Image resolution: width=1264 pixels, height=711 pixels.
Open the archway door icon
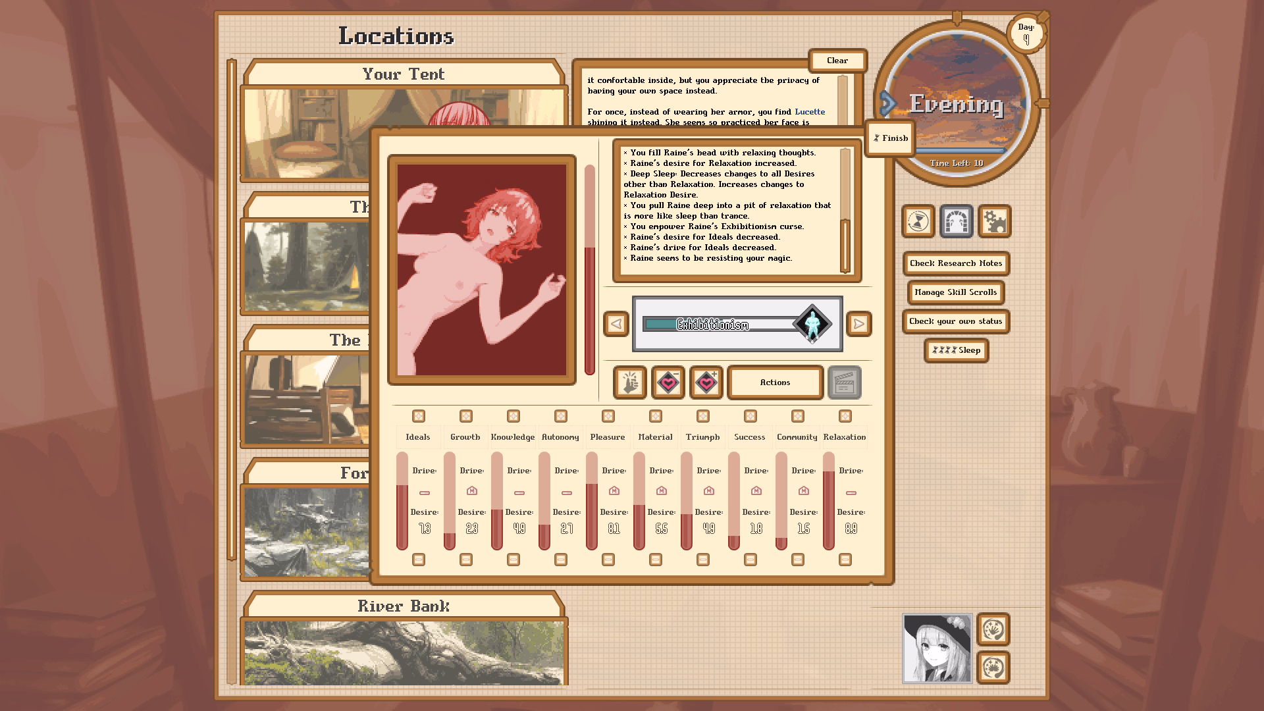click(956, 222)
